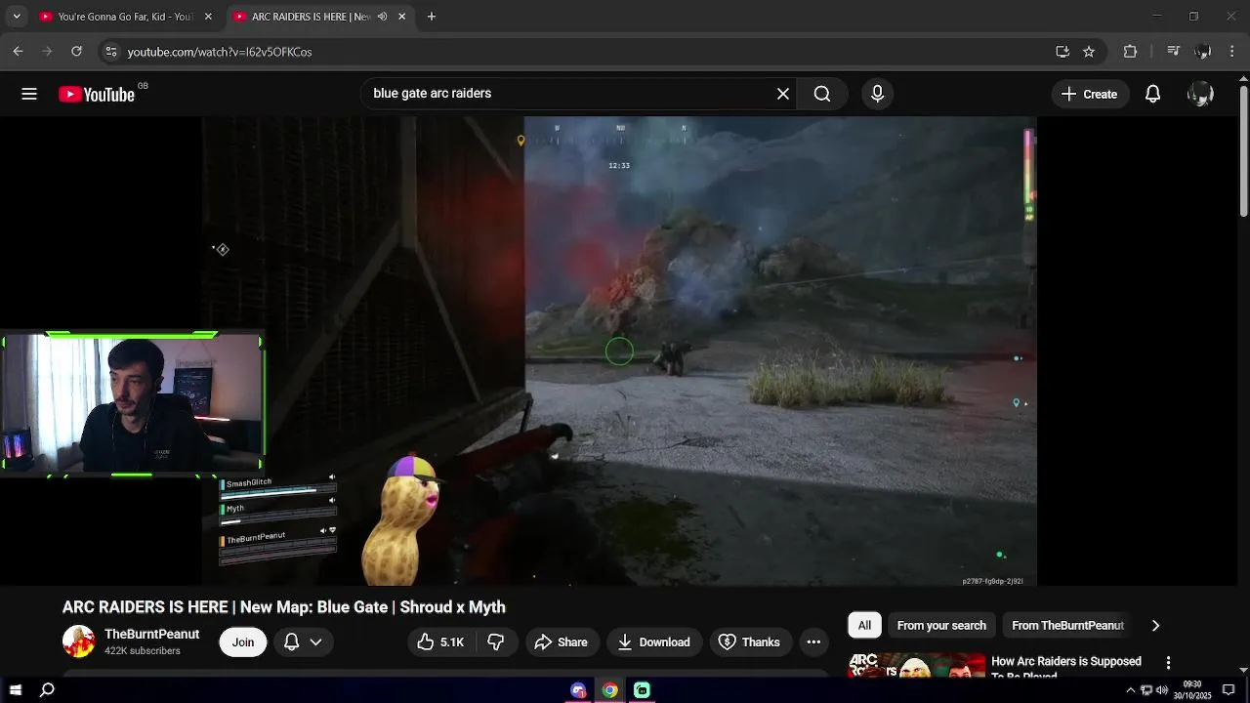Like the video with thumbs up
The width and height of the screenshot is (1250, 703).
(440, 642)
